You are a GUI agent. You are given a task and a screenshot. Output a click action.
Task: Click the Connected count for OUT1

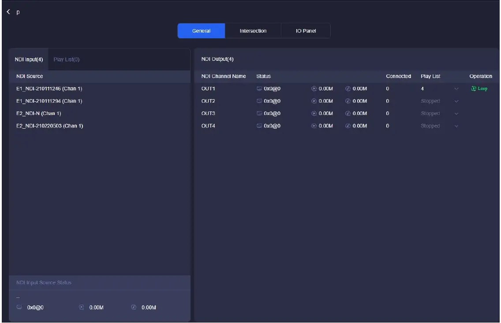coord(388,89)
